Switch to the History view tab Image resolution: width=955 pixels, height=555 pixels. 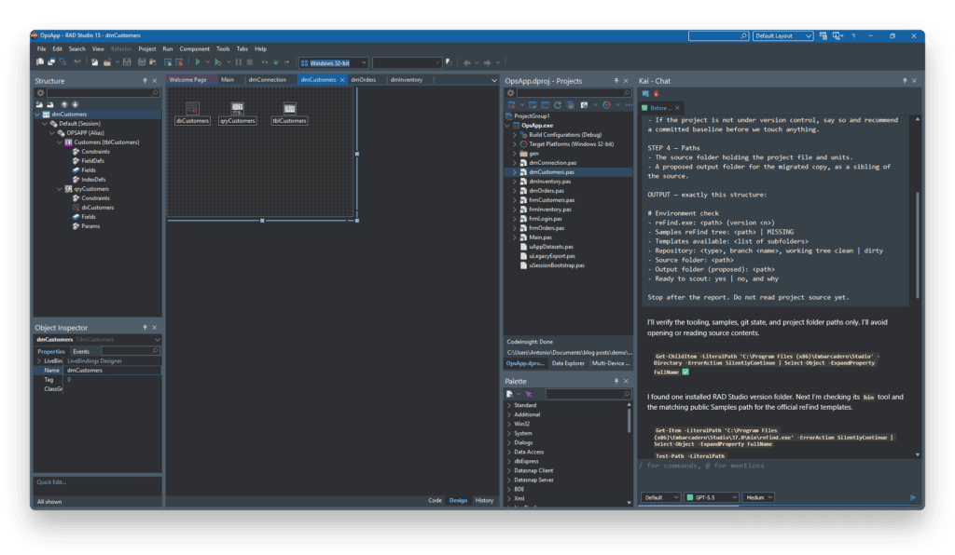pyautogui.click(x=484, y=500)
